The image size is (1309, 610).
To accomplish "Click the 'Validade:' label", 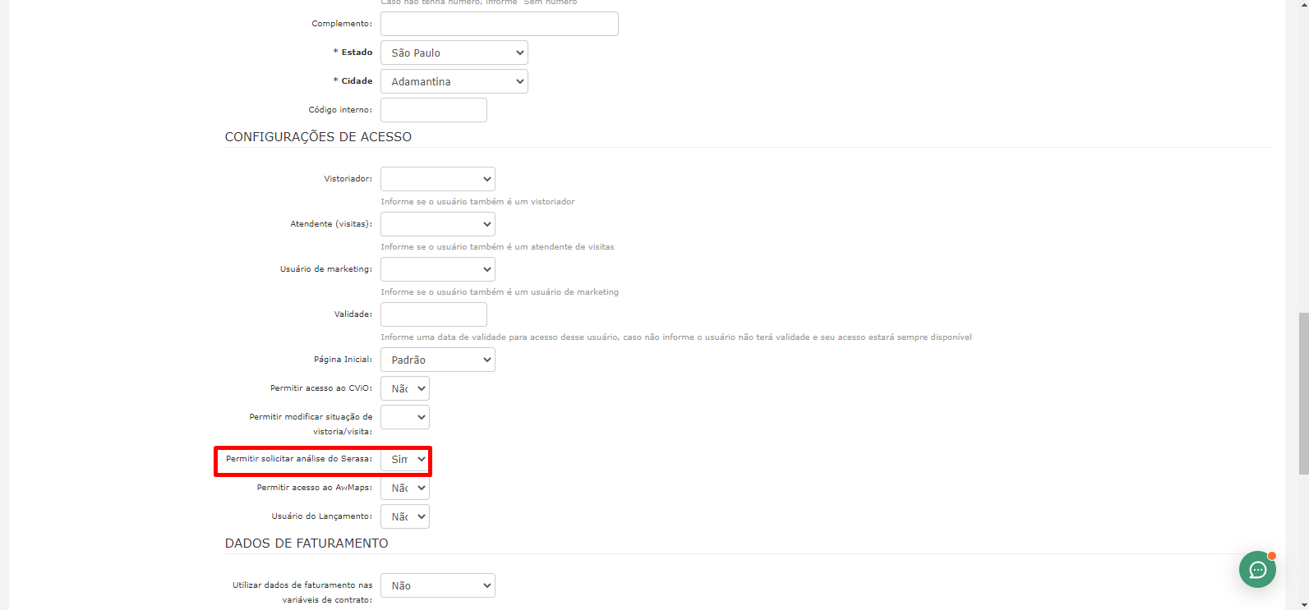I will click(353, 314).
